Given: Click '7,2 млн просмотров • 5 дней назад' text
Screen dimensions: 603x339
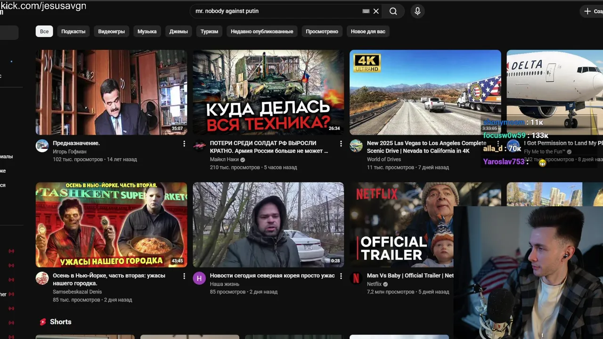Looking at the screenshot, I should coord(408,292).
